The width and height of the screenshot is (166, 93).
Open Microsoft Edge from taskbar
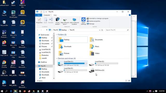pos(11,91)
